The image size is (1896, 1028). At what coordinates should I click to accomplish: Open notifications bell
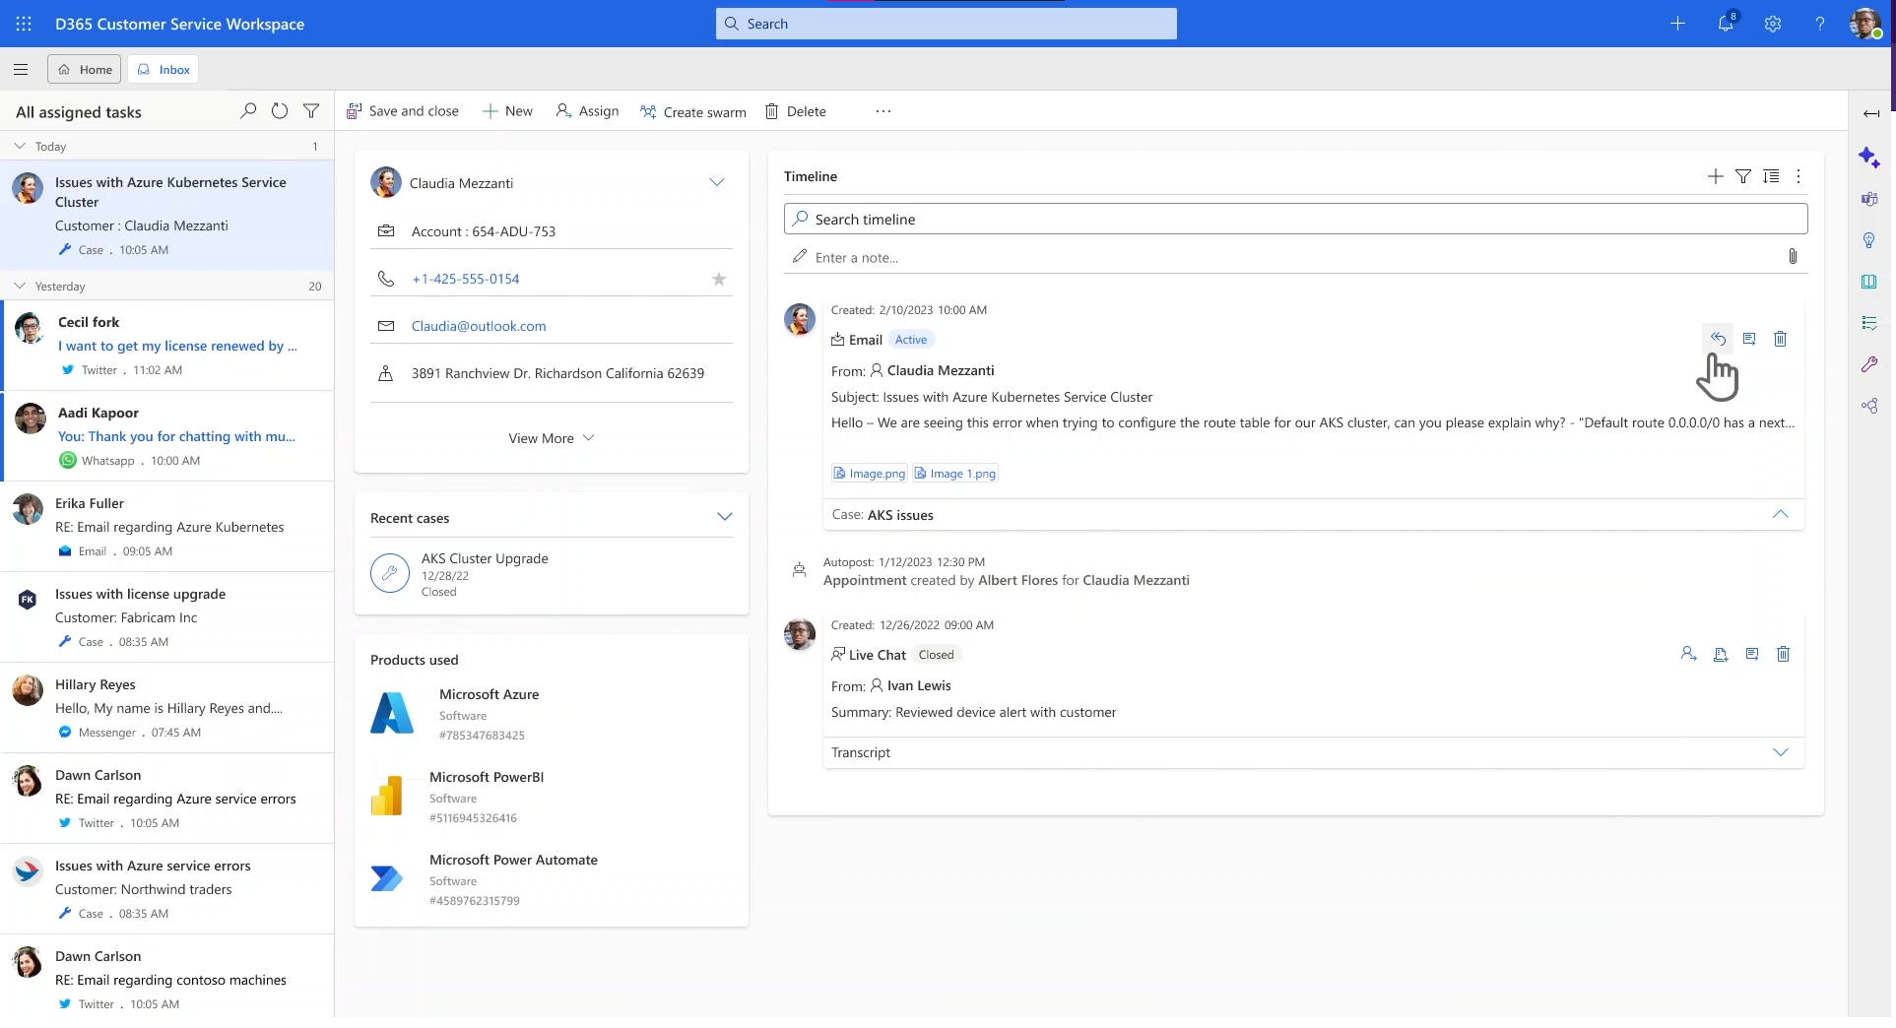[x=1726, y=24]
